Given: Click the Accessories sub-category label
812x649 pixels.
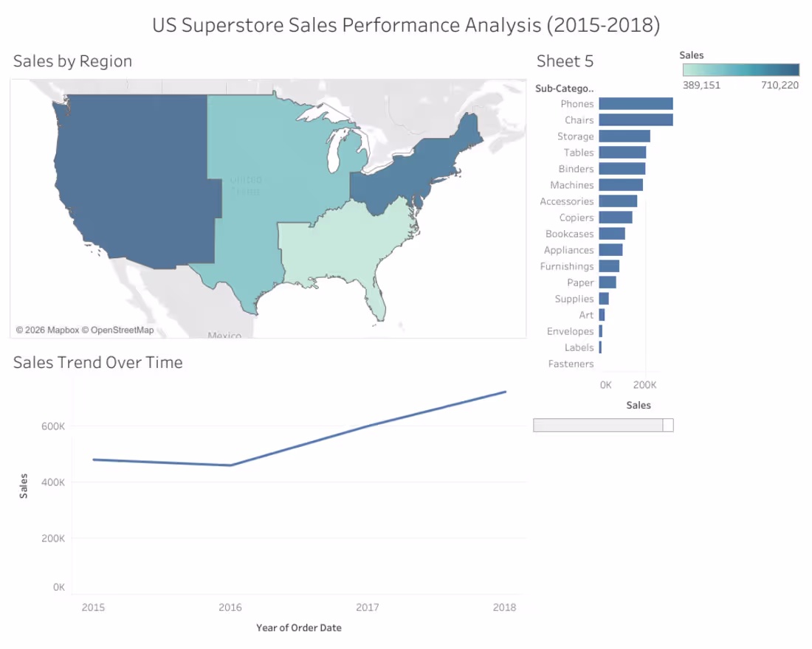Looking at the screenshot, I should click(566, 201).
